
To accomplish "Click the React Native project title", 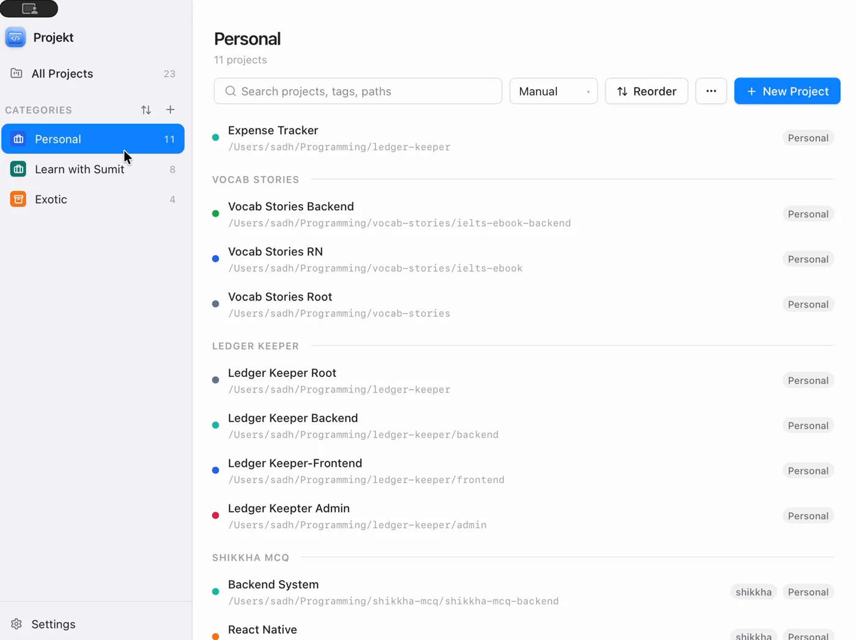I will point(262,630).
